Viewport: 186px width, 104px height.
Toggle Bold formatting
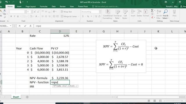[x=11, y=16]
